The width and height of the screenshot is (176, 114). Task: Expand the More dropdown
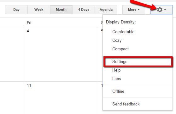click(134, 10)
